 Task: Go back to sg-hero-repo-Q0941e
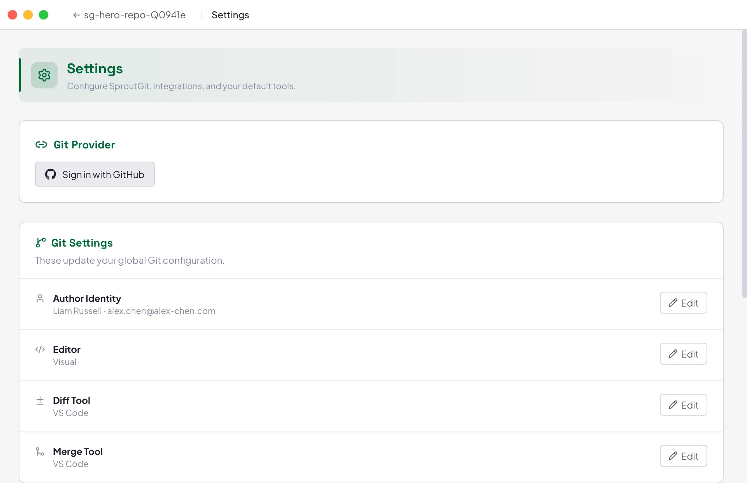[x=129, y=15]
